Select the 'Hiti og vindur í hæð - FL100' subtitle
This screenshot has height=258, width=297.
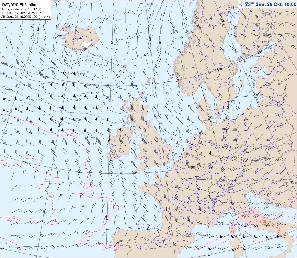pyautogui.click(x=21, y=9)
